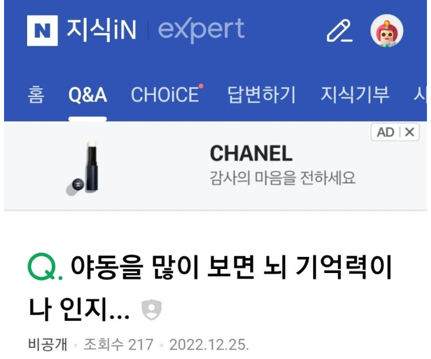Open the user profile avatar

387,31
